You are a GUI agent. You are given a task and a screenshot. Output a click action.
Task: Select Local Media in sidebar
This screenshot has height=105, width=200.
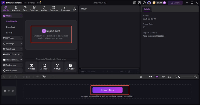click(x=11, y=21)
